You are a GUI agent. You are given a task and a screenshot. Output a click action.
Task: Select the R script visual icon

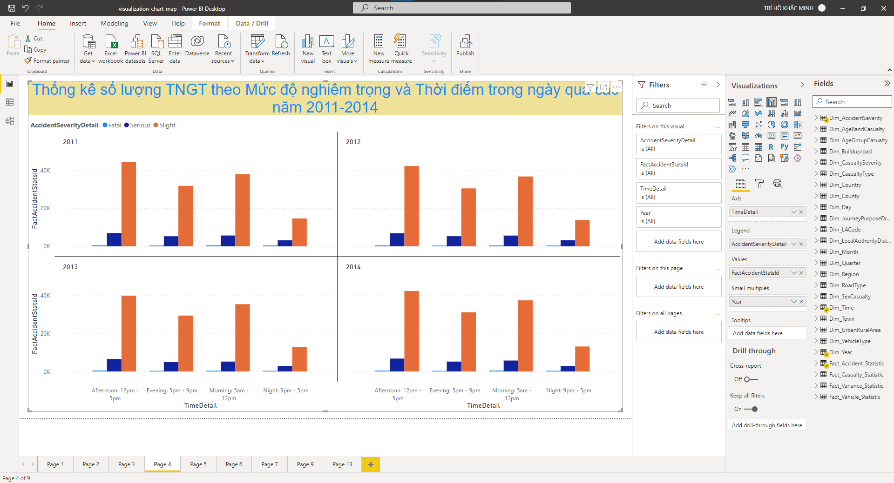tap(772, 147)
